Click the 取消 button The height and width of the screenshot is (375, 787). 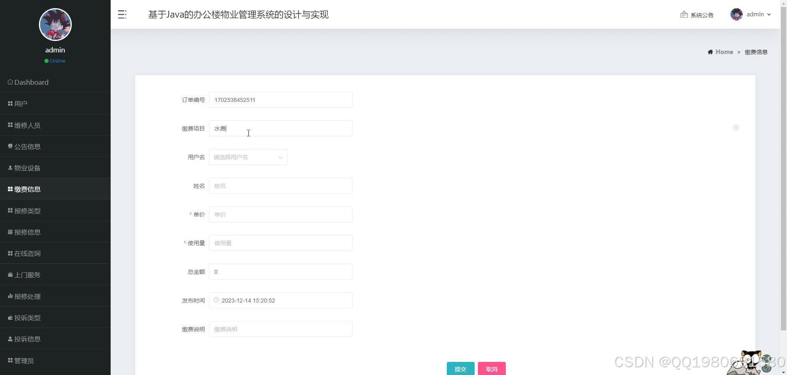point(491,368)
